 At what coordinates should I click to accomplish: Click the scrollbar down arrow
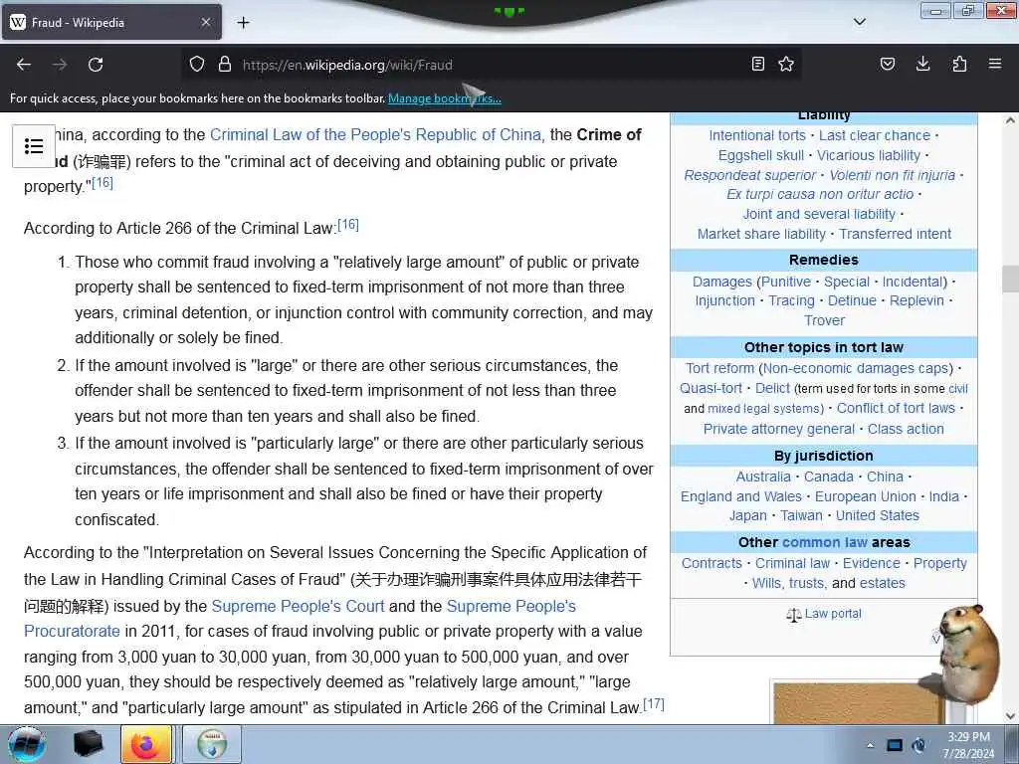[x=1010, y=716]
